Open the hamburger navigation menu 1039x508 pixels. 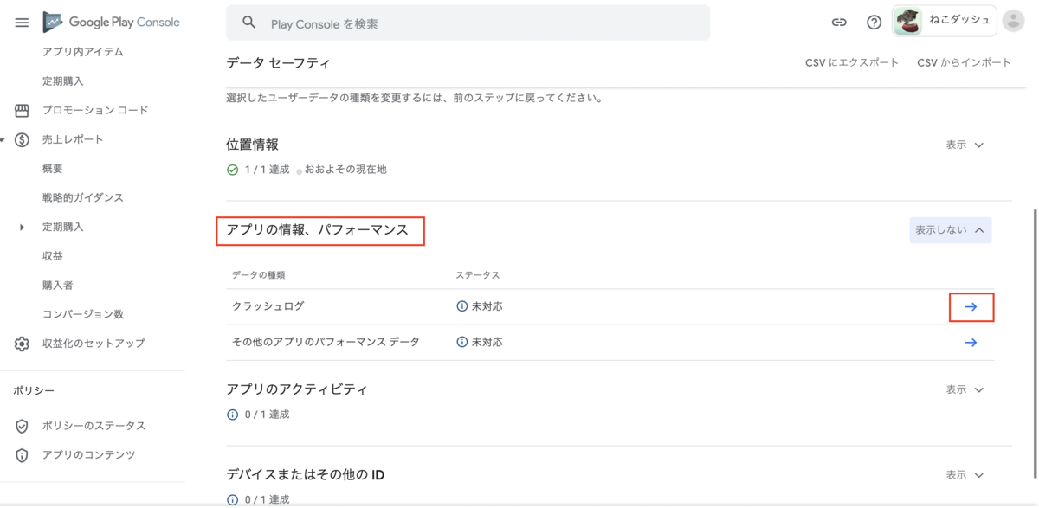(22, 23)
